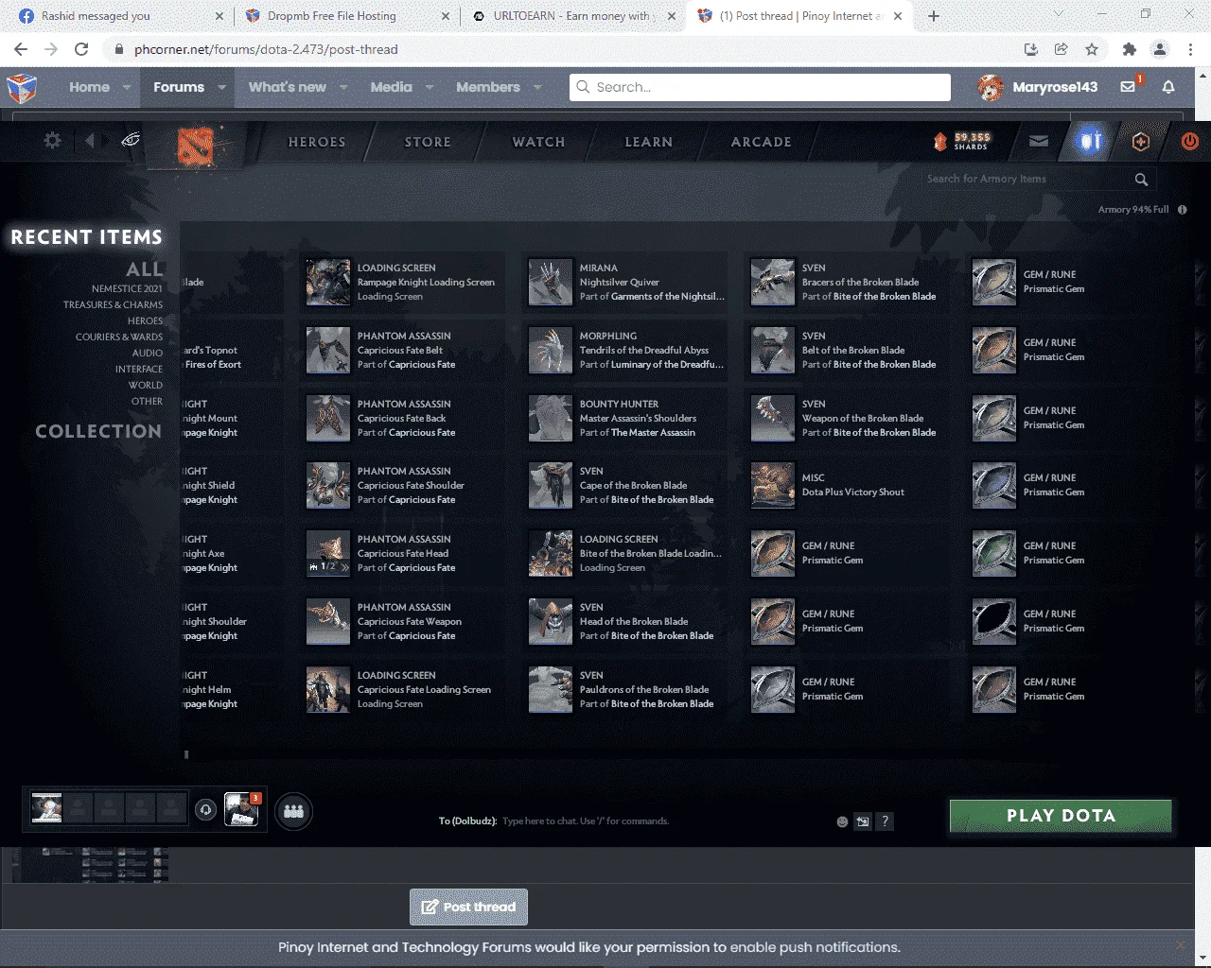Select the TREASURES & CHARMS category
Viewport: 1211px width, 968px height.
[x=113, y=305]
